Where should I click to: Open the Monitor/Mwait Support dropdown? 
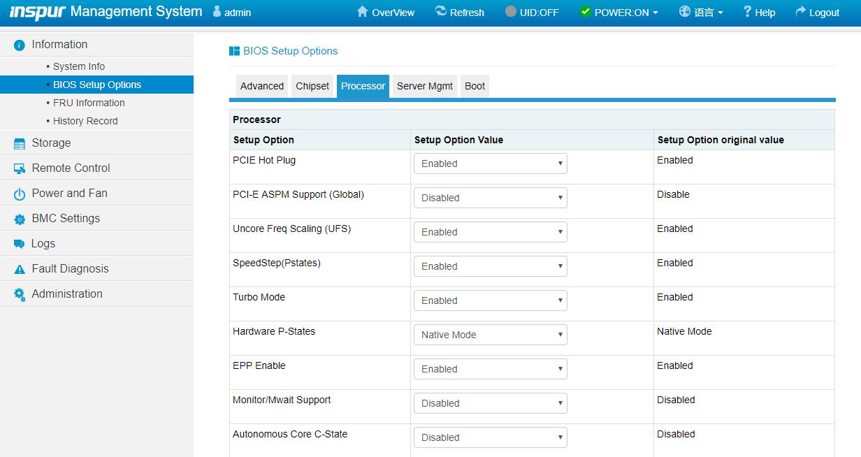[490, 403]
